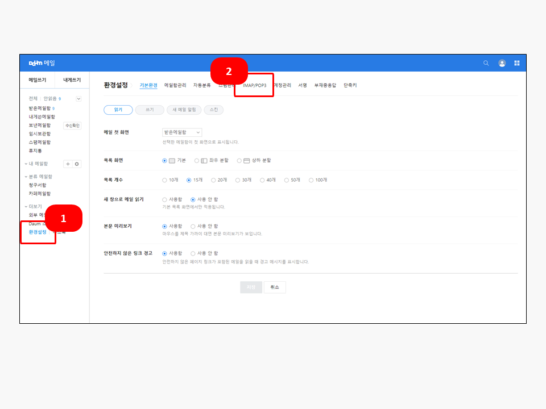Open the 서명 settings tab
The image size is (546, 409).
[302, 85]
